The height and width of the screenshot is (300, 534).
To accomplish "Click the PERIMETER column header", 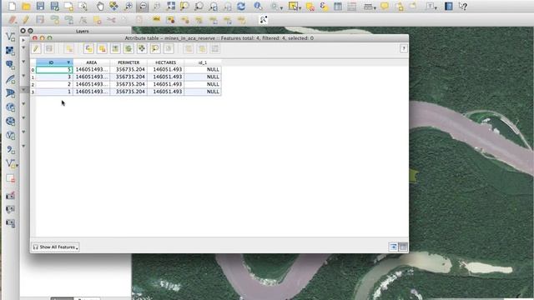I will pyautogui.click(x=128, y=62).
